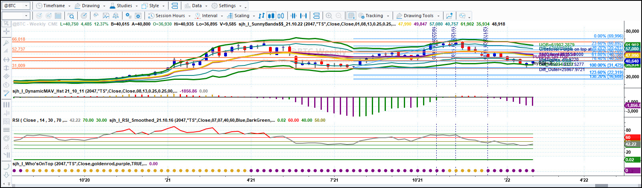Click the stacked-panels icon beside Style

pos(175,6)
